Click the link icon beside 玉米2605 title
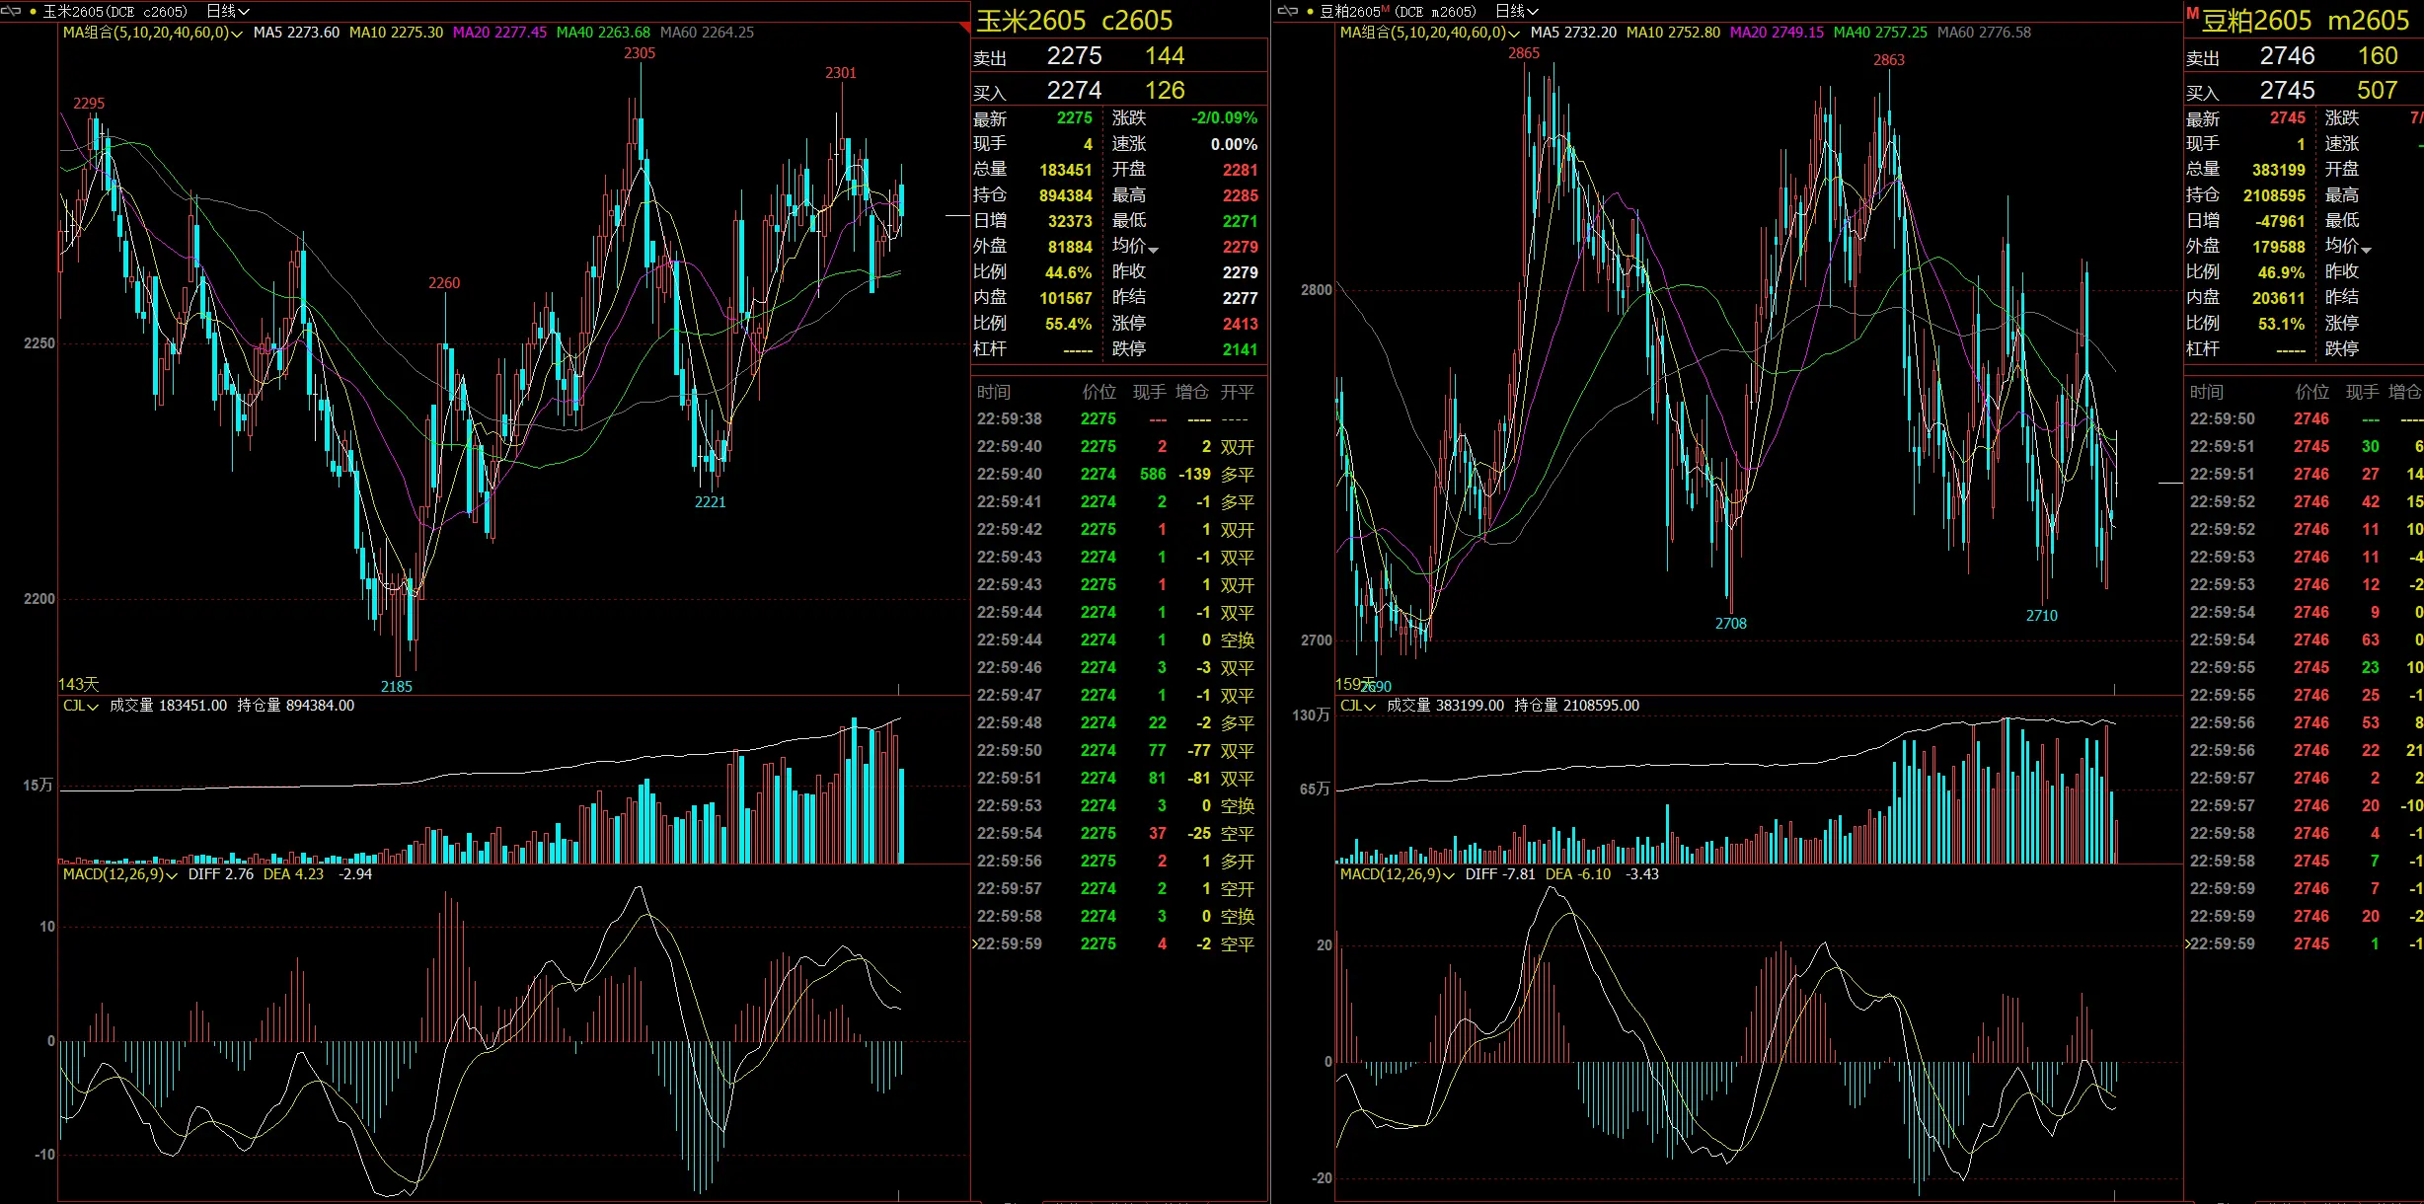 click(x=11, y=11)
